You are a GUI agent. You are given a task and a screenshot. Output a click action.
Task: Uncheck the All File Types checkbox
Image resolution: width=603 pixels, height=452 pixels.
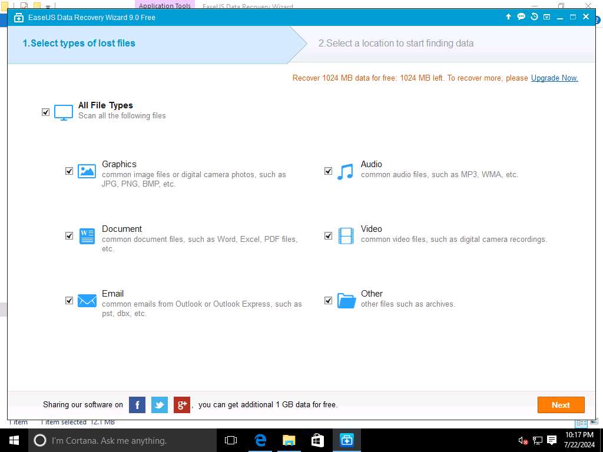click(45, 112)
